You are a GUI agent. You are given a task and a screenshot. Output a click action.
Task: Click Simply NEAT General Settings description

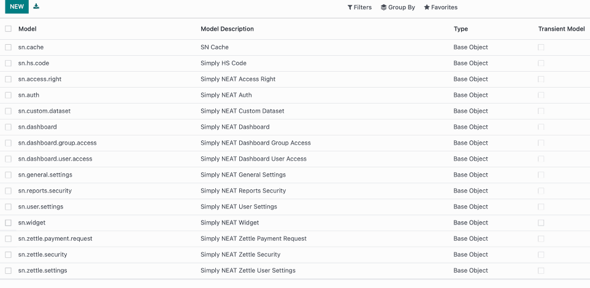tap(243, 175)
